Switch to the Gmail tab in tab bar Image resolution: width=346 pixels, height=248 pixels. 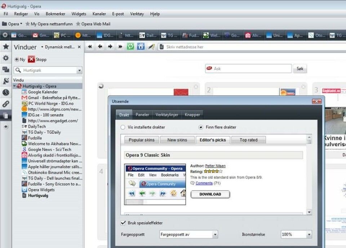[41, 35]
